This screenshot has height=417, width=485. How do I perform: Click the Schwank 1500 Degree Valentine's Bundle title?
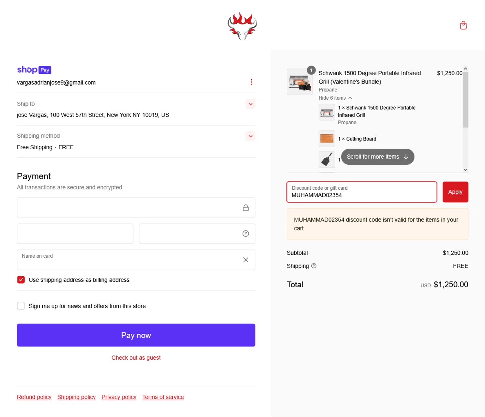(370, 77)
